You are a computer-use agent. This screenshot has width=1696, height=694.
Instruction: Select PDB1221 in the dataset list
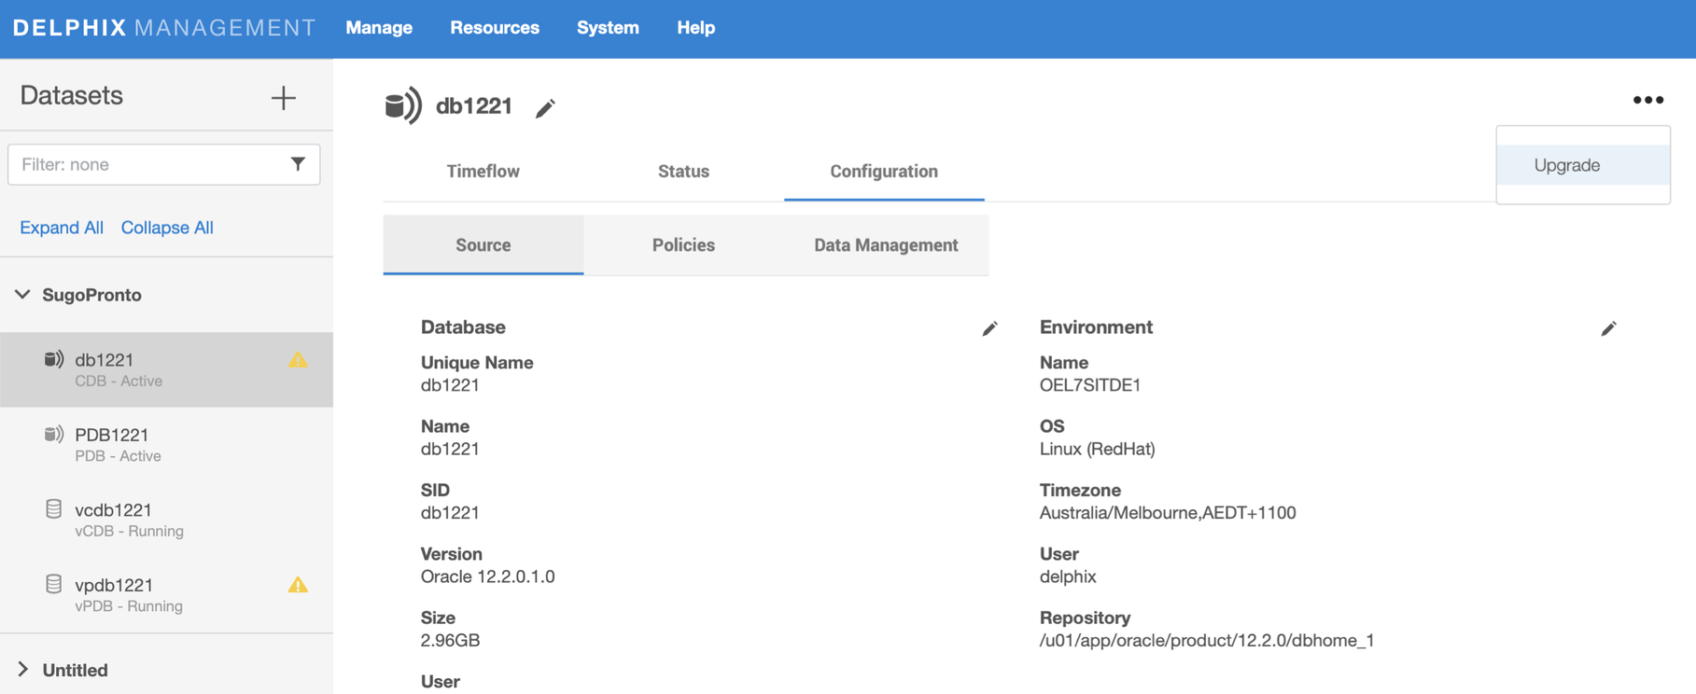166,444
